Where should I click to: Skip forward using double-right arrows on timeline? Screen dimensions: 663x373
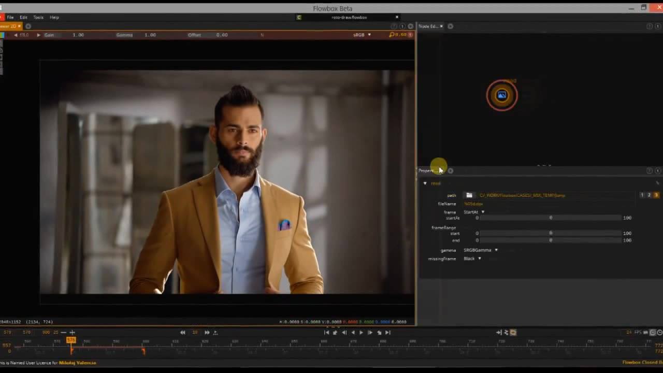pos(207,333)
